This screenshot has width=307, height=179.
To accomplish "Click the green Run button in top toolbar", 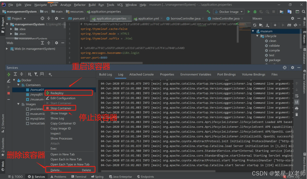I will click(249, 12).
